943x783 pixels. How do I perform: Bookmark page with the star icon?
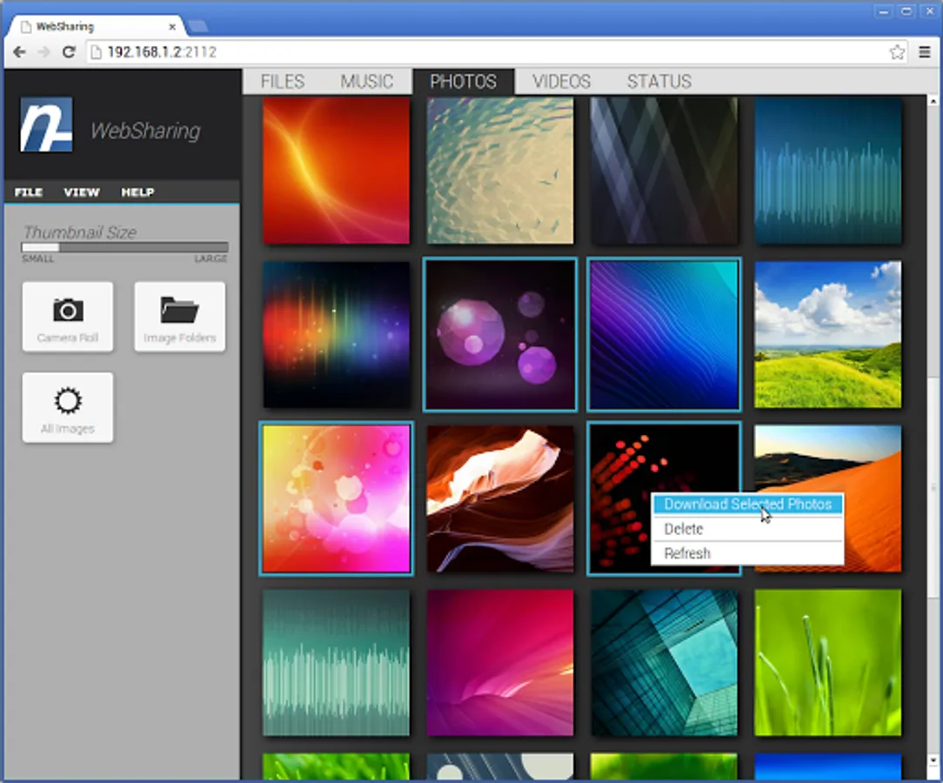click(897, 52)
